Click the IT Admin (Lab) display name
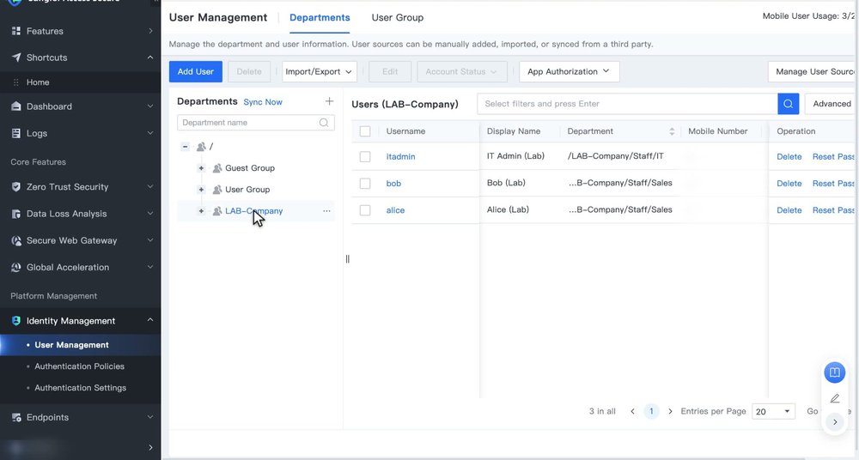859x460 pixels. 515,156
